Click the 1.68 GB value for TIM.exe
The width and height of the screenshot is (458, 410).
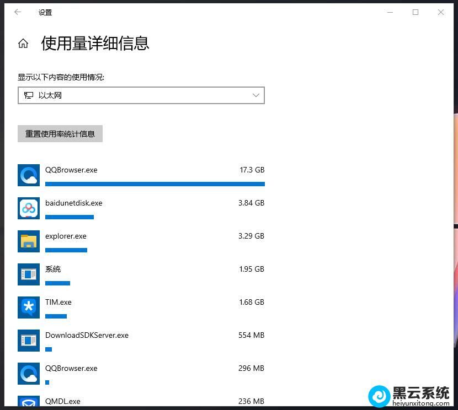click(x=251, y=302)
